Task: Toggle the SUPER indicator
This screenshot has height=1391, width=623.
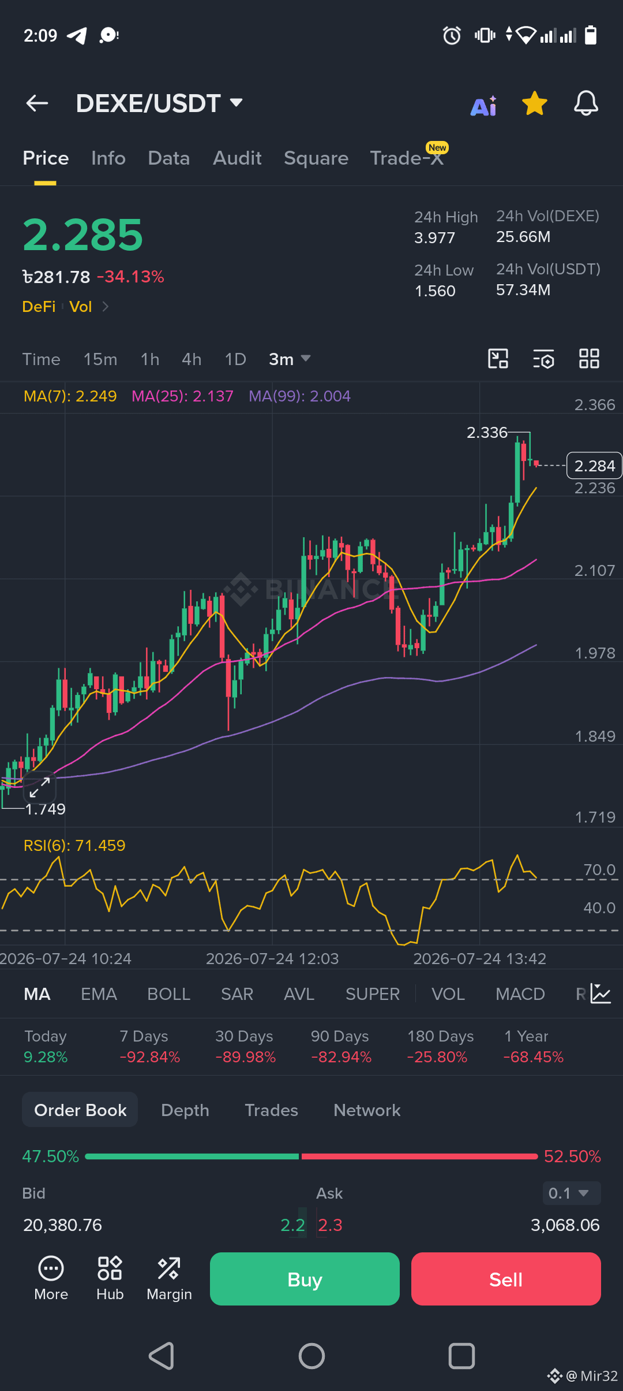Action: [373, 994]
